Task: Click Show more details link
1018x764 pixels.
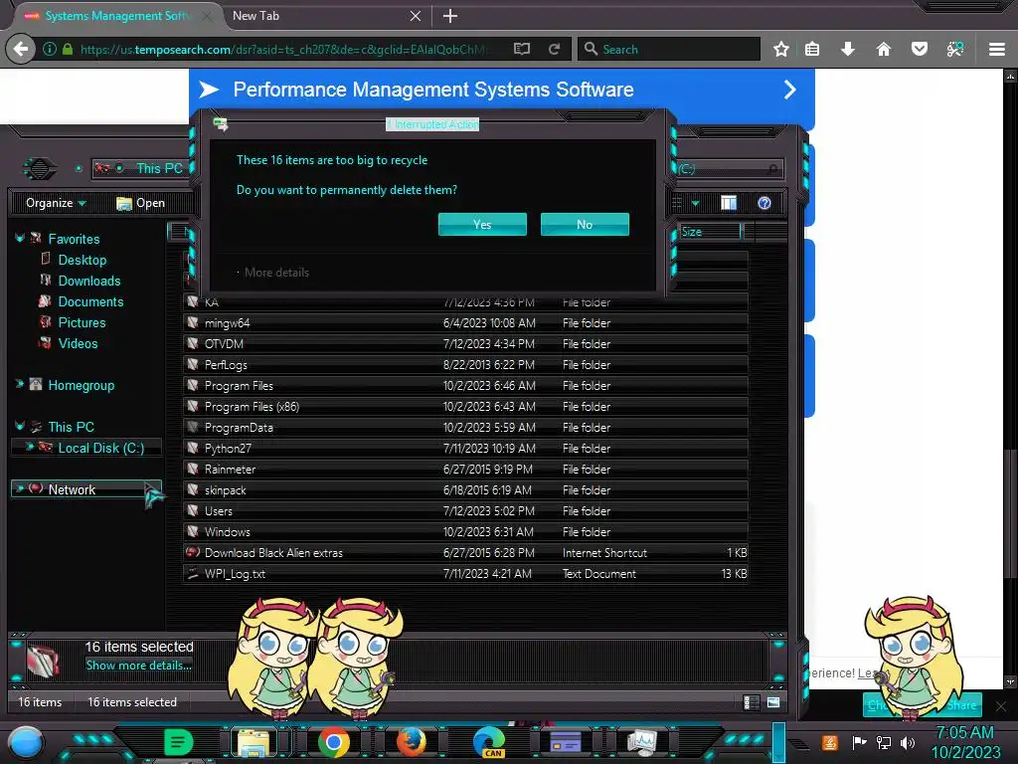Action: coord(138,666)
